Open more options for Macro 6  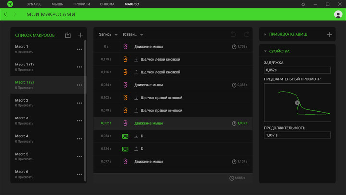tap(79, 174)
